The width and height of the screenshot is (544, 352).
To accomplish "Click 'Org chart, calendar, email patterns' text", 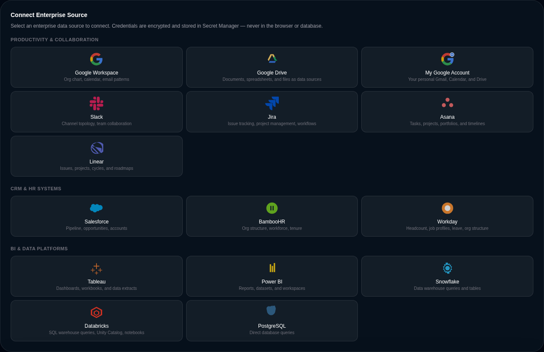I will 96,80.
